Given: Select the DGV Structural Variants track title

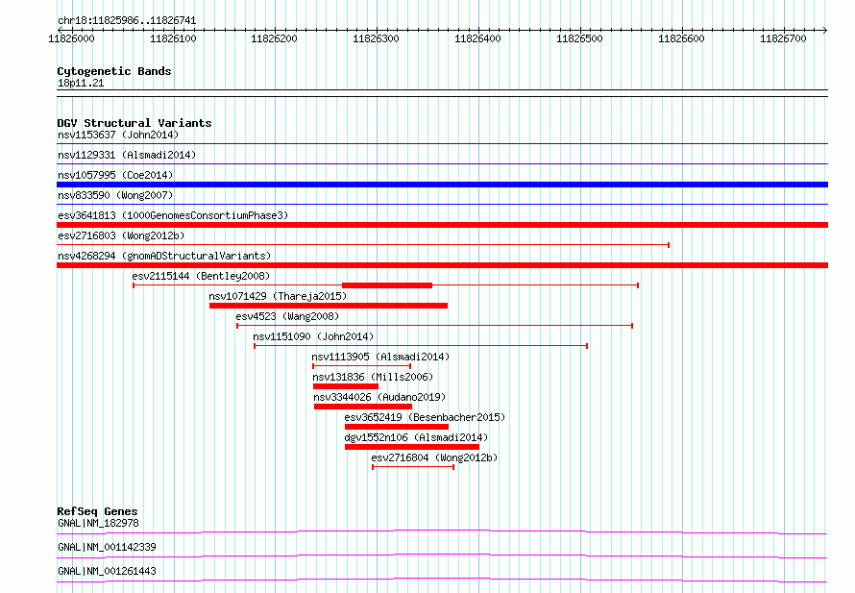Looking at the screenshot, I should (x=134, y=123).
